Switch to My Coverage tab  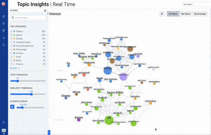click(x=200, y=14)
